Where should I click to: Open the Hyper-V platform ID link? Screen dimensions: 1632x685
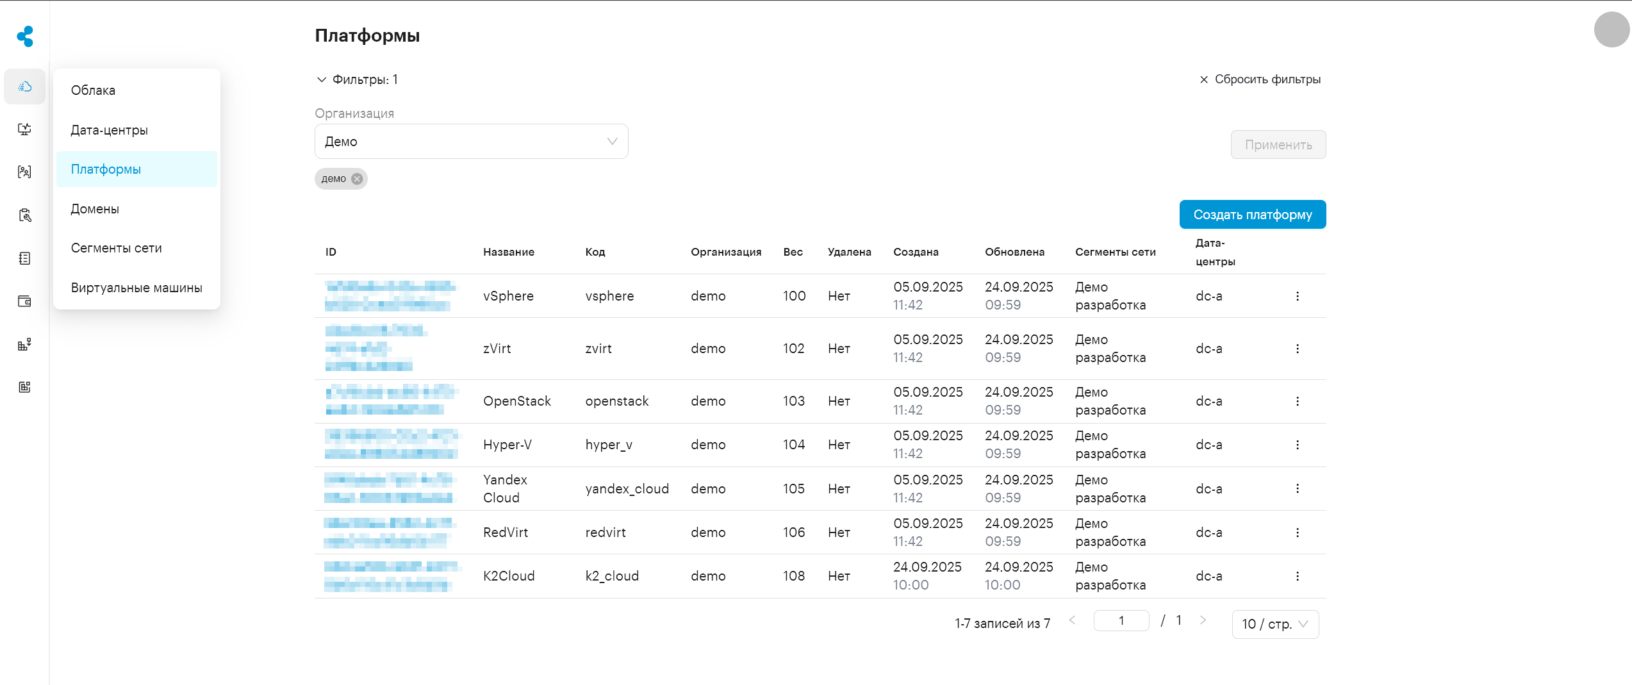pyautogui.click(x=391, y=445)
